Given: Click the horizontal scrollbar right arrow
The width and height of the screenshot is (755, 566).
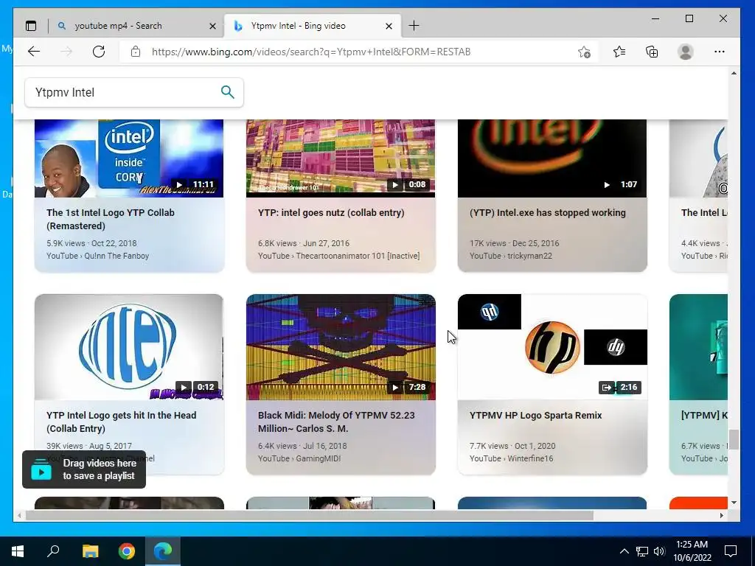Looking at the screenshot, I should point(721,515).
